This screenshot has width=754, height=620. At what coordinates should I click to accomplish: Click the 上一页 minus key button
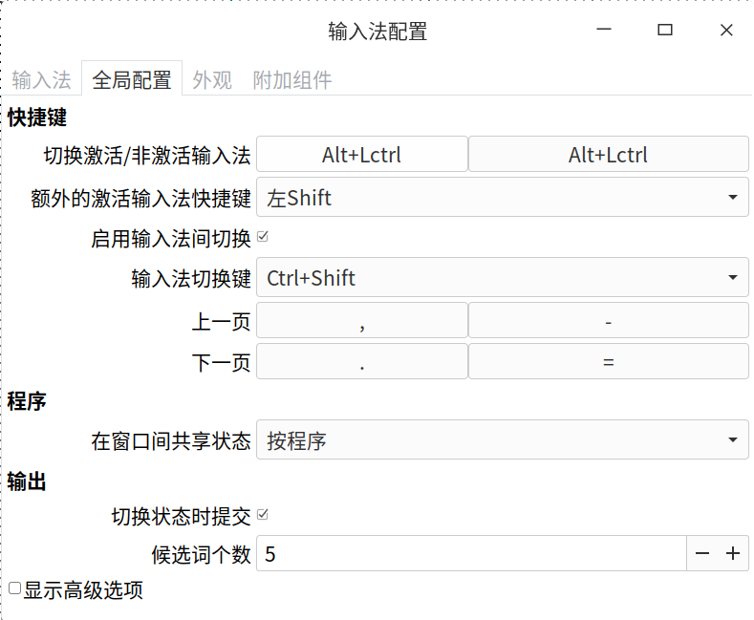[x=608, y=321]
